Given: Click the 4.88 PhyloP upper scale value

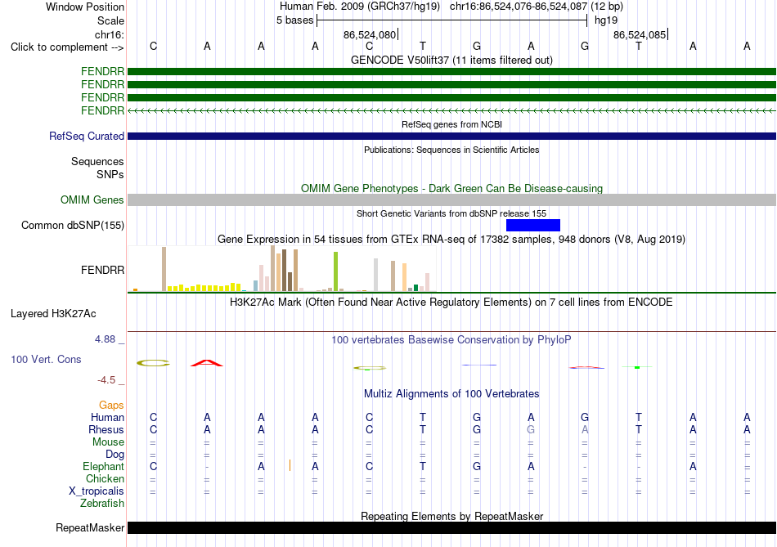Looking at the screenshot, I should tap(105, 339).
